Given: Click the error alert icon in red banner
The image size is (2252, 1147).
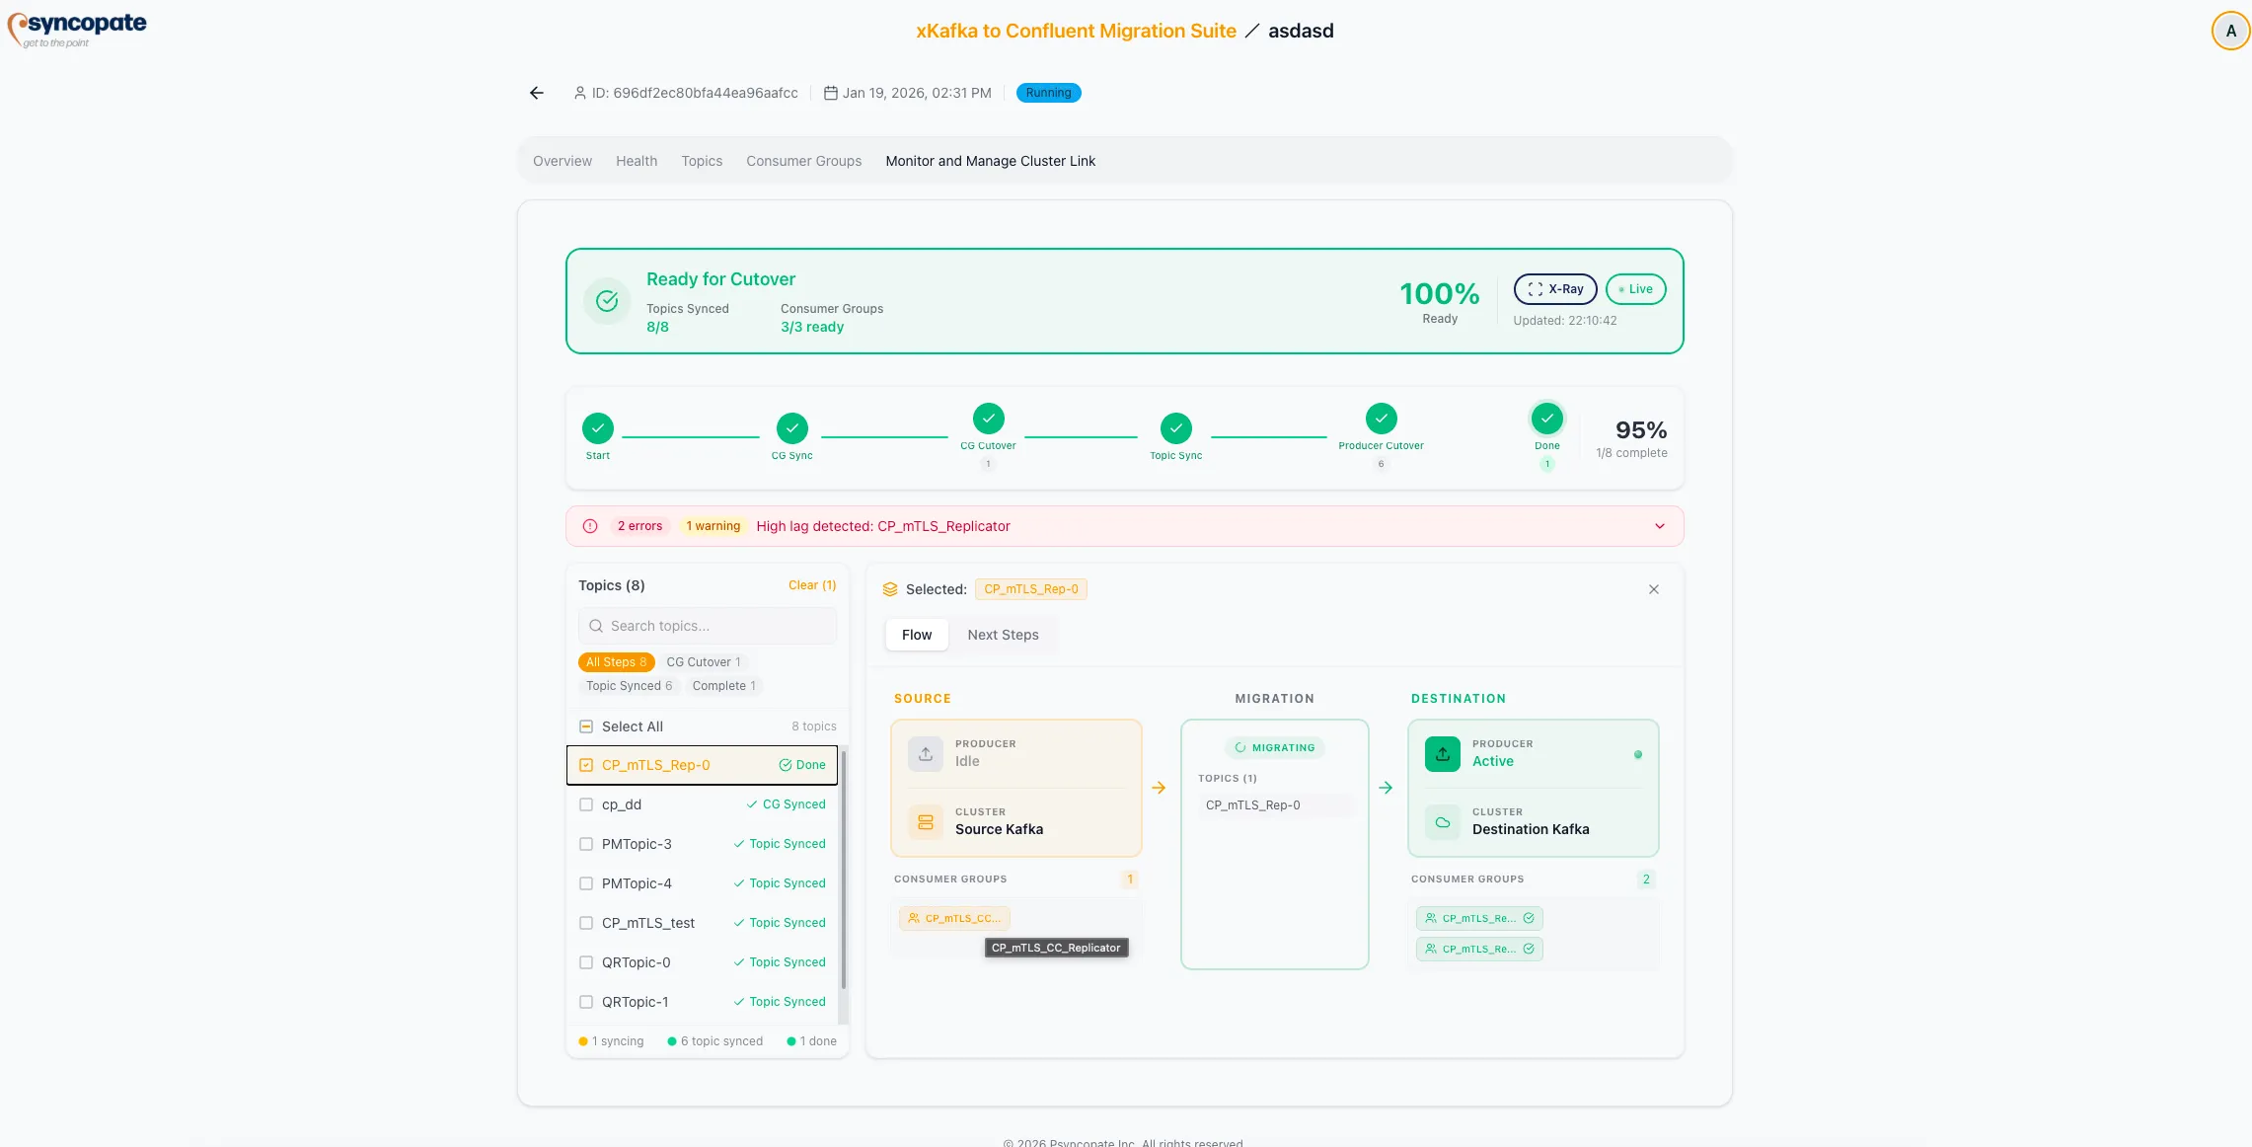Looking at the screenshot, I should pyautogui.click(x=589, y=525).
